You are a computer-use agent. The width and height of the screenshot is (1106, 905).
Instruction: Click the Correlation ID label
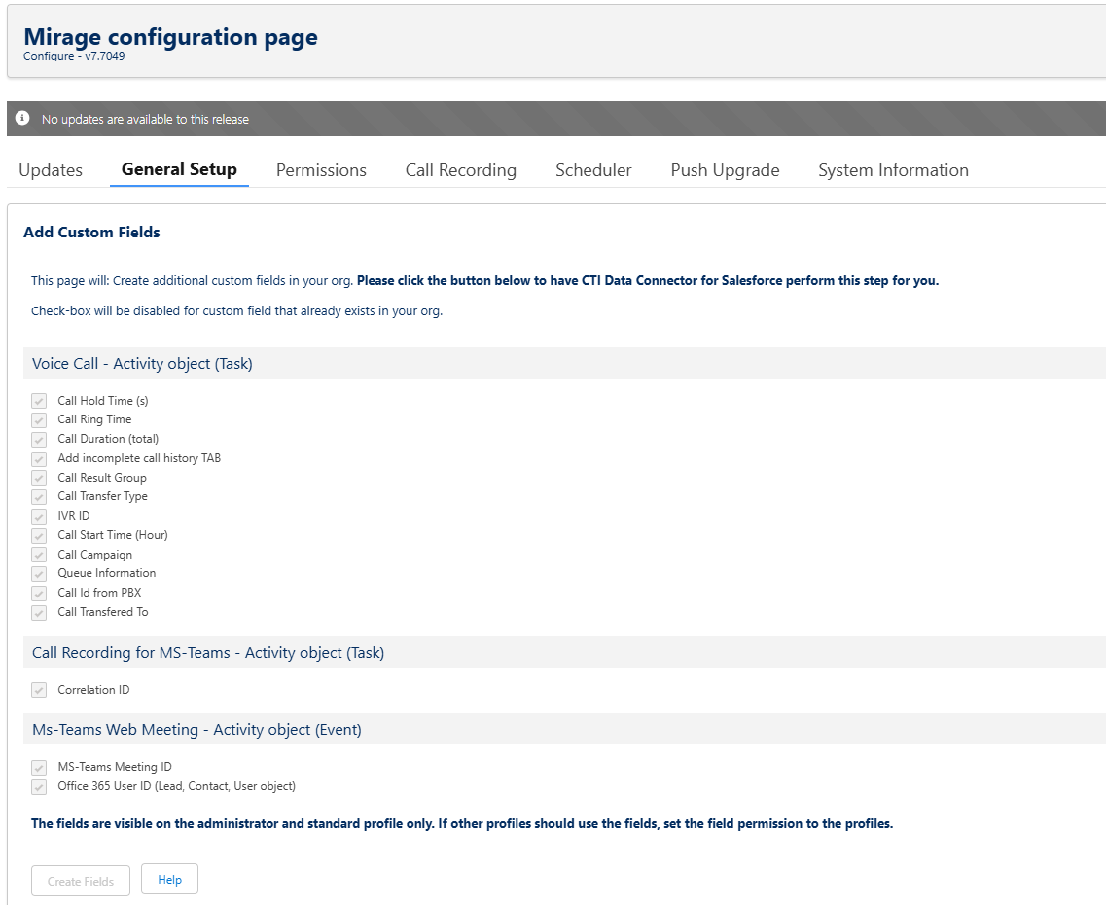93,689
